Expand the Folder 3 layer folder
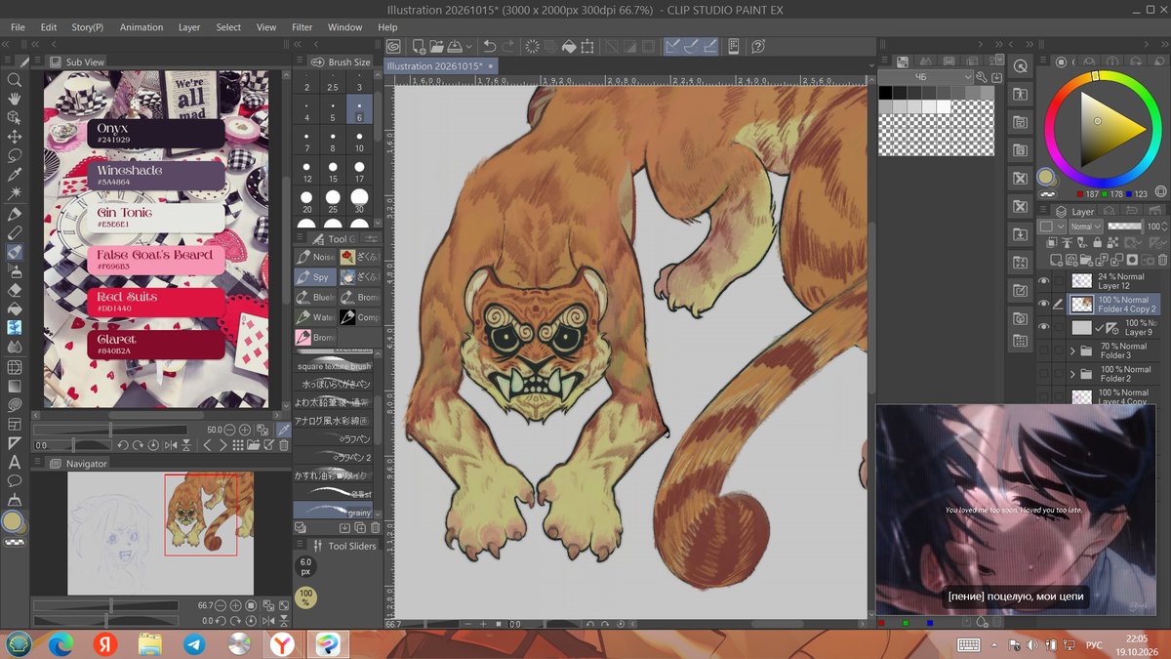This screenshot has height=659, width=1171. click(1072, 350)
